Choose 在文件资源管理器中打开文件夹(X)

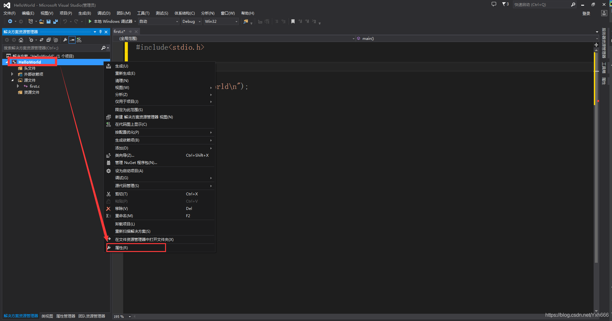pyautogui.click(x=160, y=240)
